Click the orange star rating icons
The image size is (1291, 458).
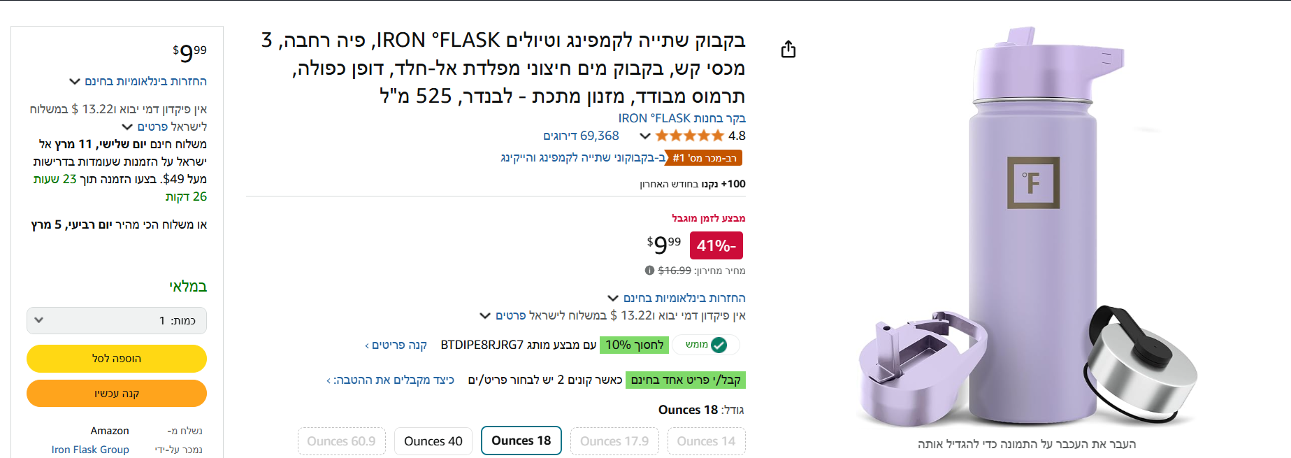point(689,136)
